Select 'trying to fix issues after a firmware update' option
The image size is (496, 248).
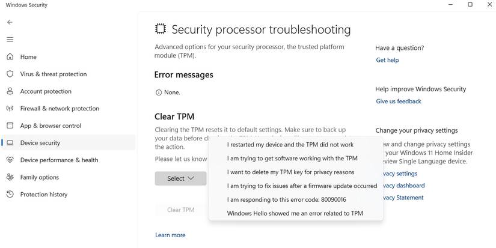(x=302, y=186)
